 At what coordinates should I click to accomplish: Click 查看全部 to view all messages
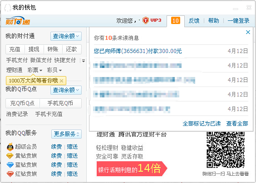coord(237,124)
